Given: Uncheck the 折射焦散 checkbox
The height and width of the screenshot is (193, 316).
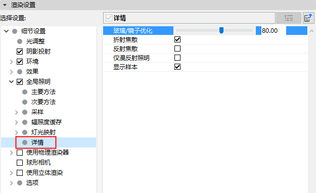Looking at the screenshot, I should pyautogui.click(x=177, y=39).
